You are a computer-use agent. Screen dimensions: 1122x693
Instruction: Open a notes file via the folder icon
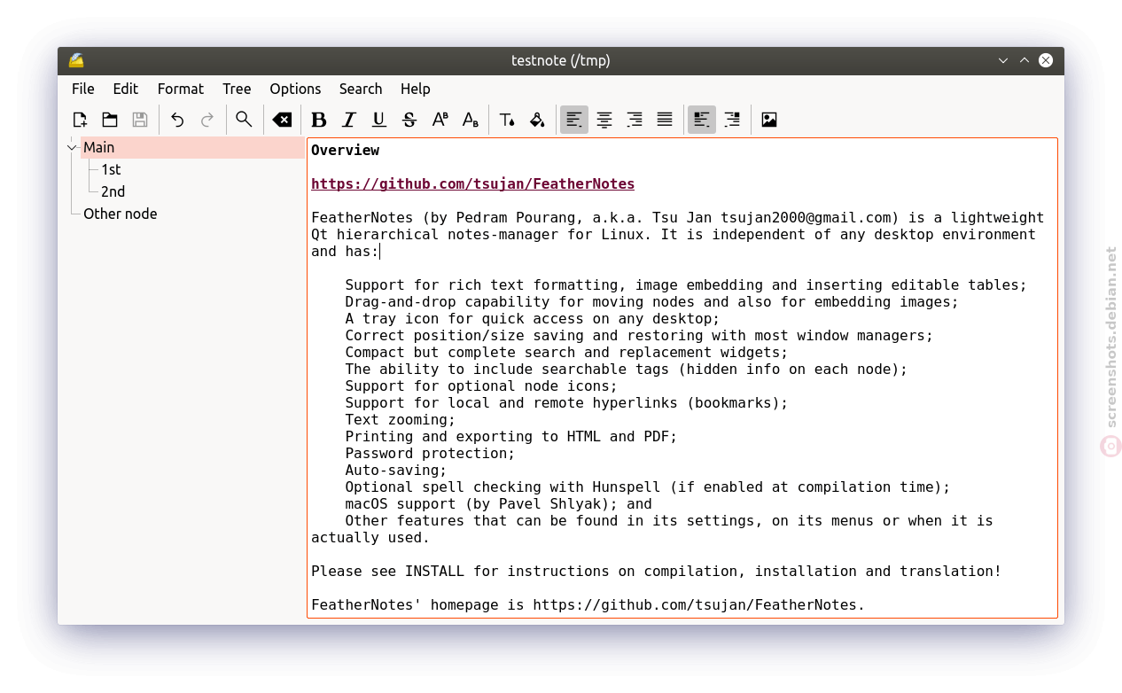tap(110, 120)
